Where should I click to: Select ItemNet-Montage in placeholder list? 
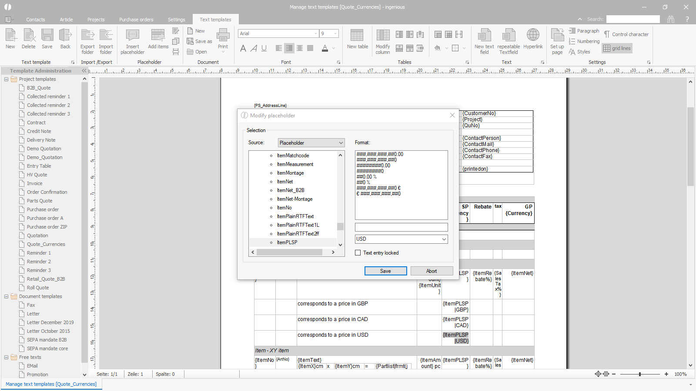[294, 199]
